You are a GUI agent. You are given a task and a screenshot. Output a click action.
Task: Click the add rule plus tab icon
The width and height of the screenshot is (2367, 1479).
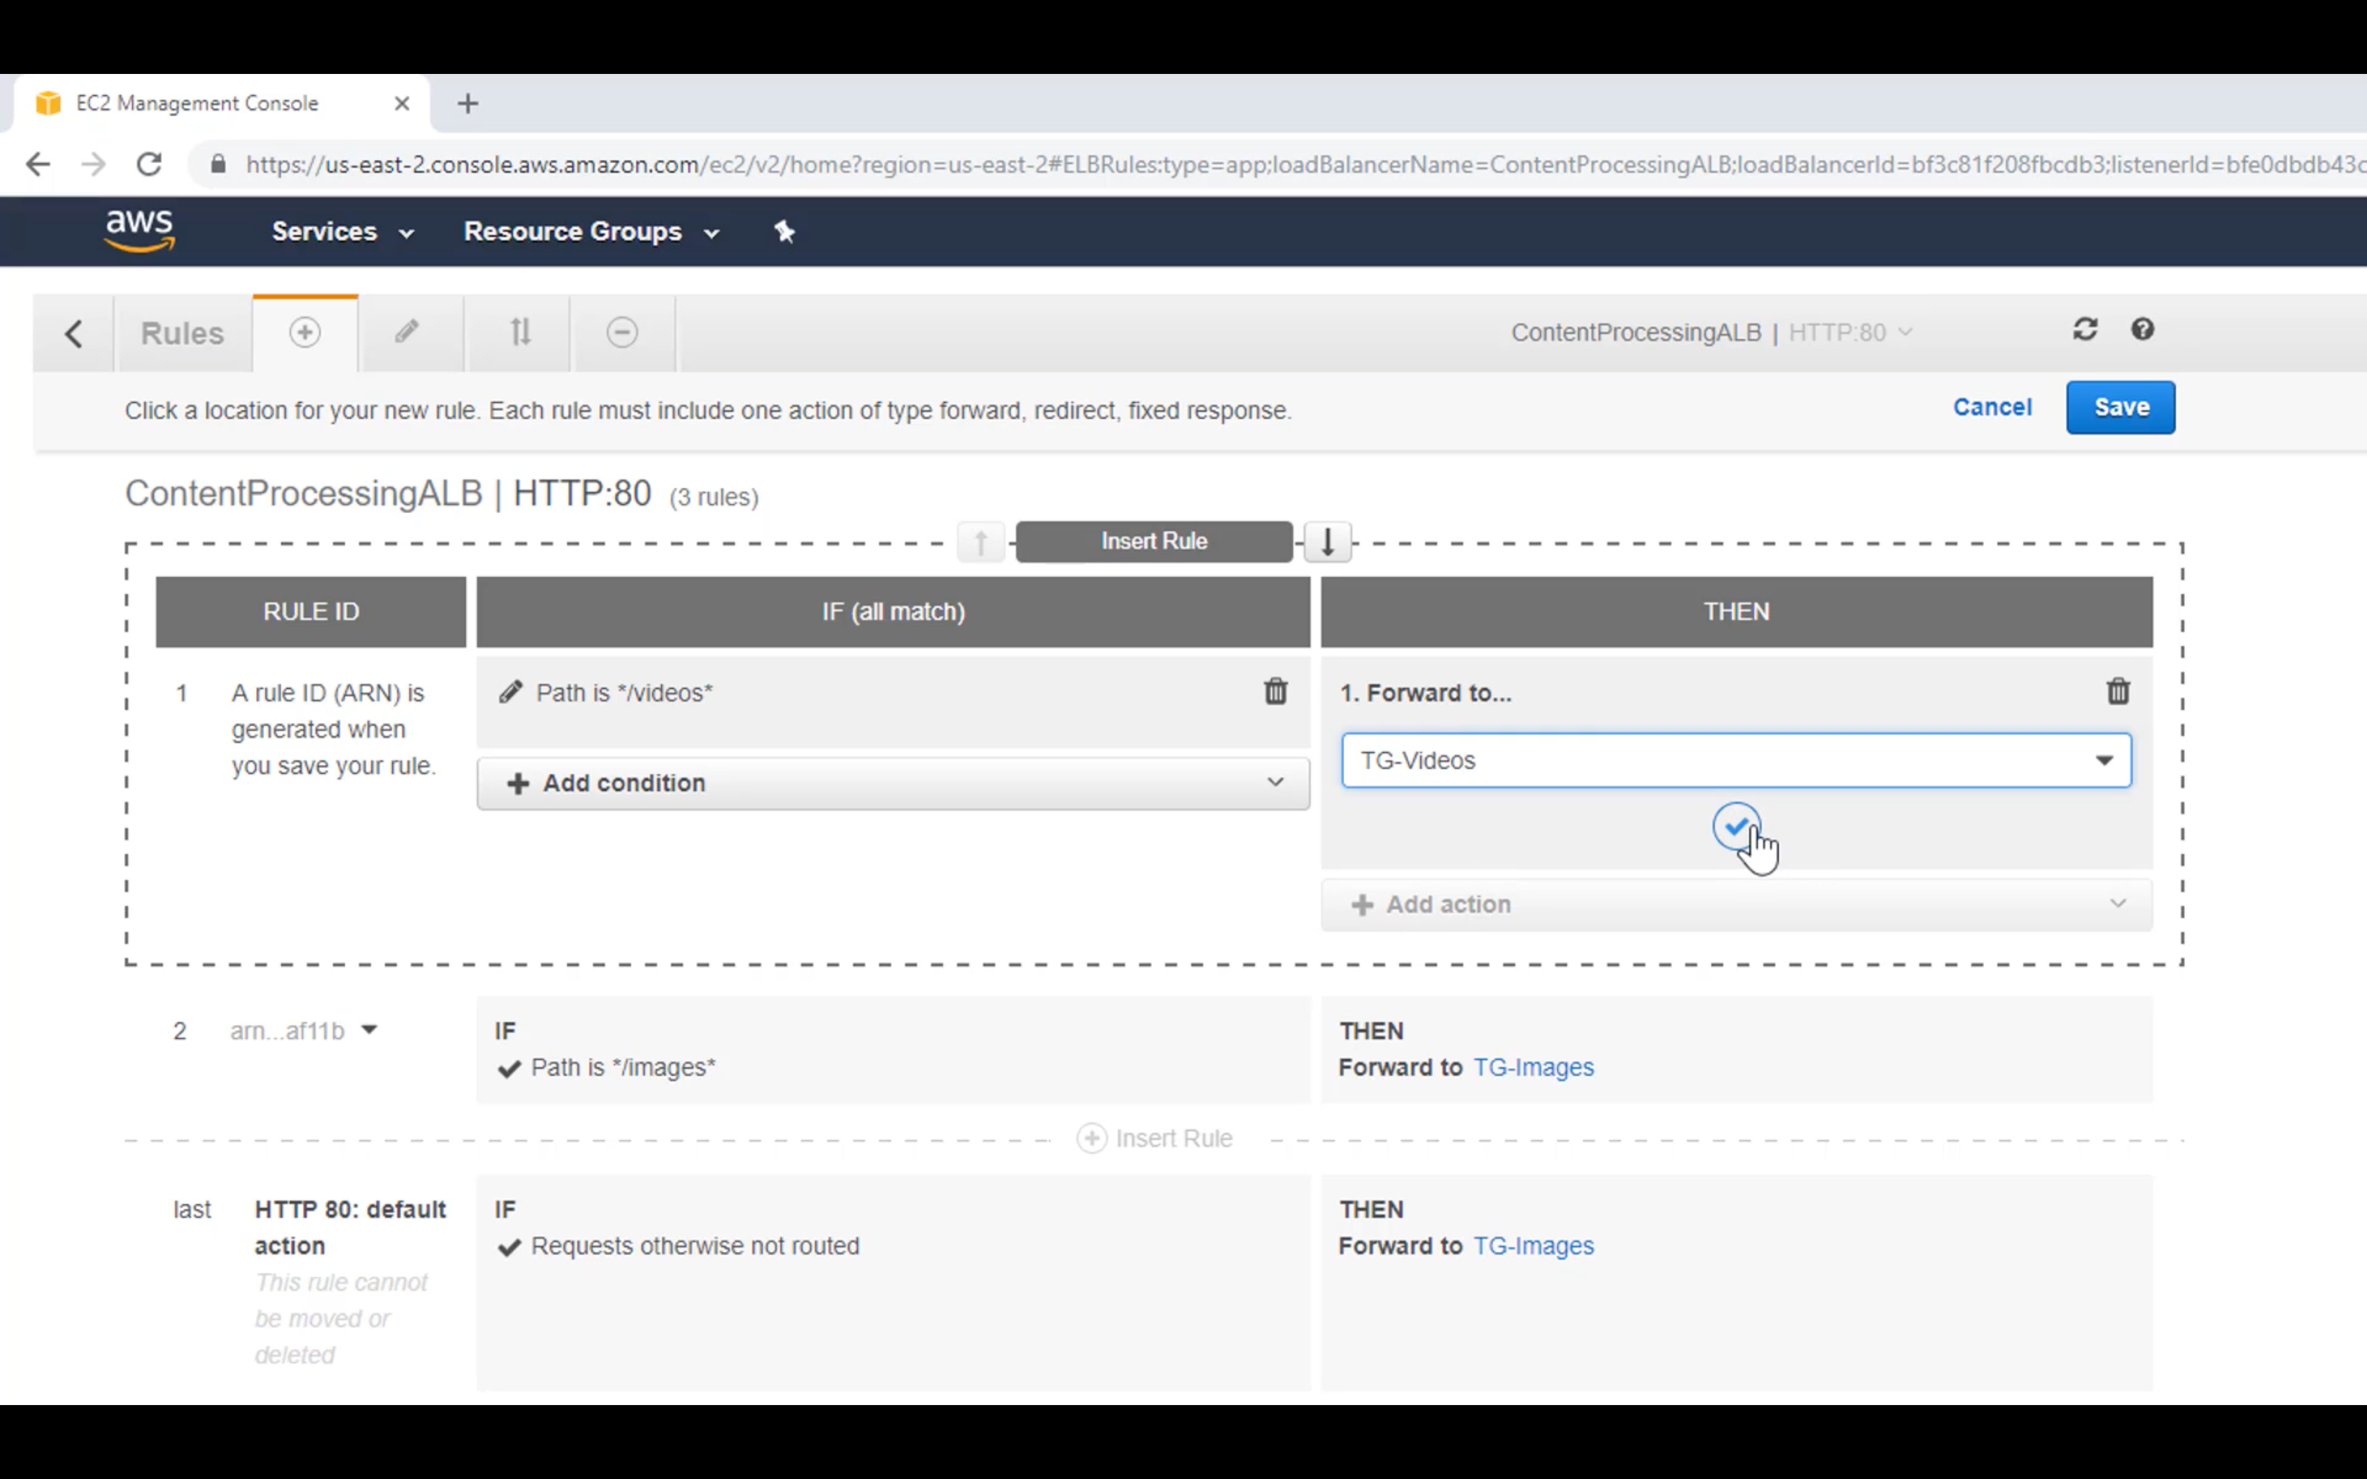point(304,333)
